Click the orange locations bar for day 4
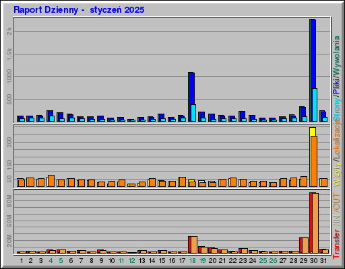The image size is (345, 269). point(51,181)
